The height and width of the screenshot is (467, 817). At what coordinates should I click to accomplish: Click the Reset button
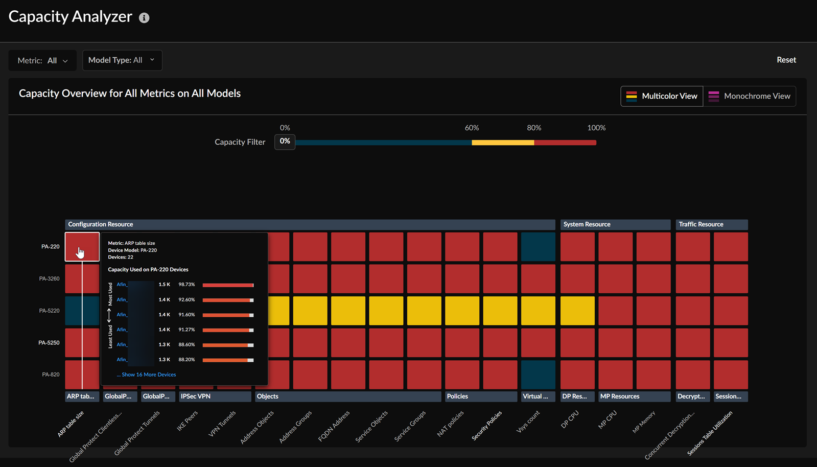tap(786, 60)
